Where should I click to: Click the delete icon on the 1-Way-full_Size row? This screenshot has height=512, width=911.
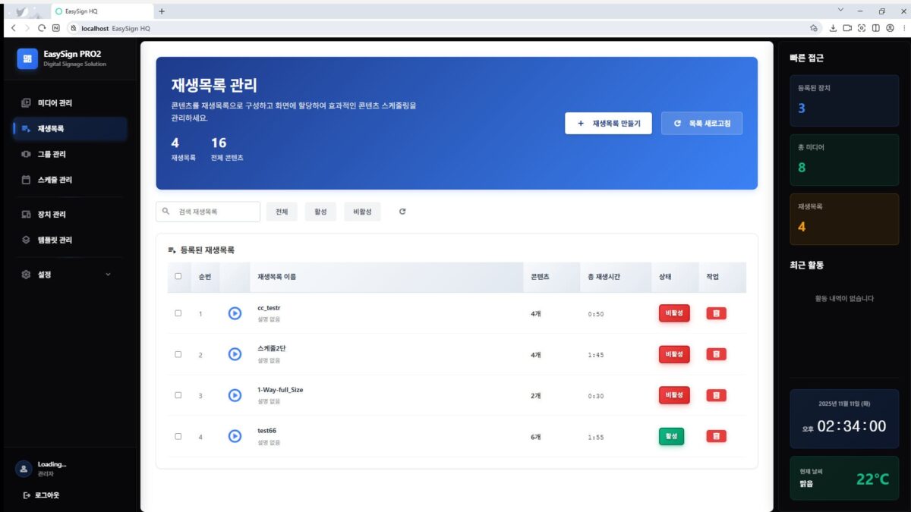714,394
